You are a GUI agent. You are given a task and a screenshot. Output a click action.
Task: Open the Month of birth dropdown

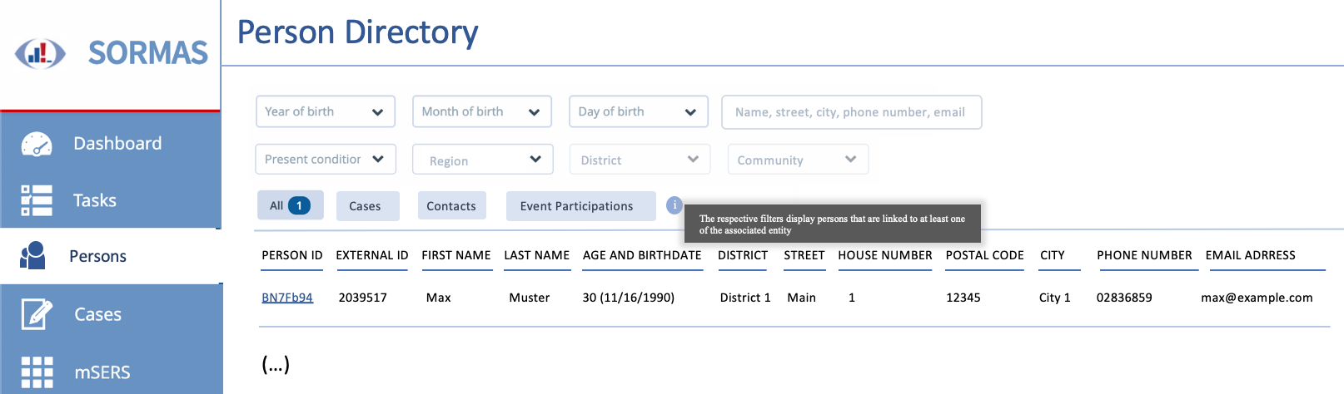481,111
